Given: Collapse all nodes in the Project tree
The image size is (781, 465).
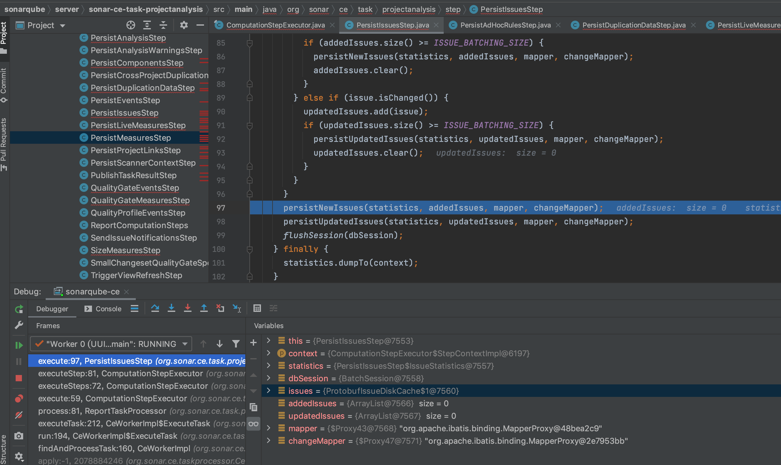Looking at the screenshot, I should (x=163, y=25).
